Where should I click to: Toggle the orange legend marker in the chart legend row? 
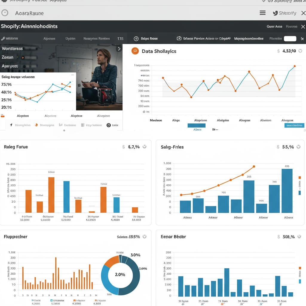click(36, 125)
